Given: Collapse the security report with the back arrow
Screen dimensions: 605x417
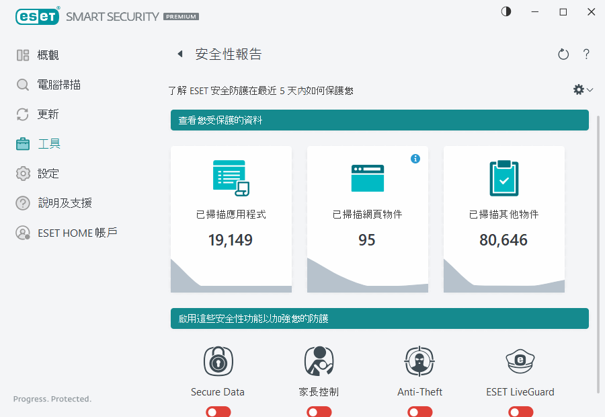Looking at the screenshot, I should point(179,53).
